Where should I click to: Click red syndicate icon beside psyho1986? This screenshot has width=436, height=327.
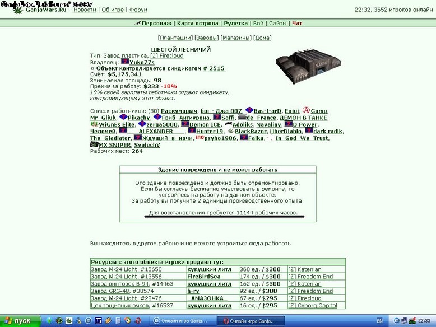pyautogui.click(x=200, y=137)
